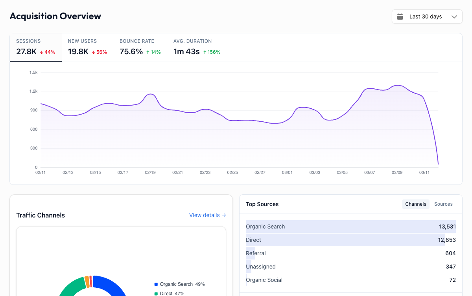Select the Organic Search source row
This screenshot has height=296, width=472.
(x=350, y=227)
